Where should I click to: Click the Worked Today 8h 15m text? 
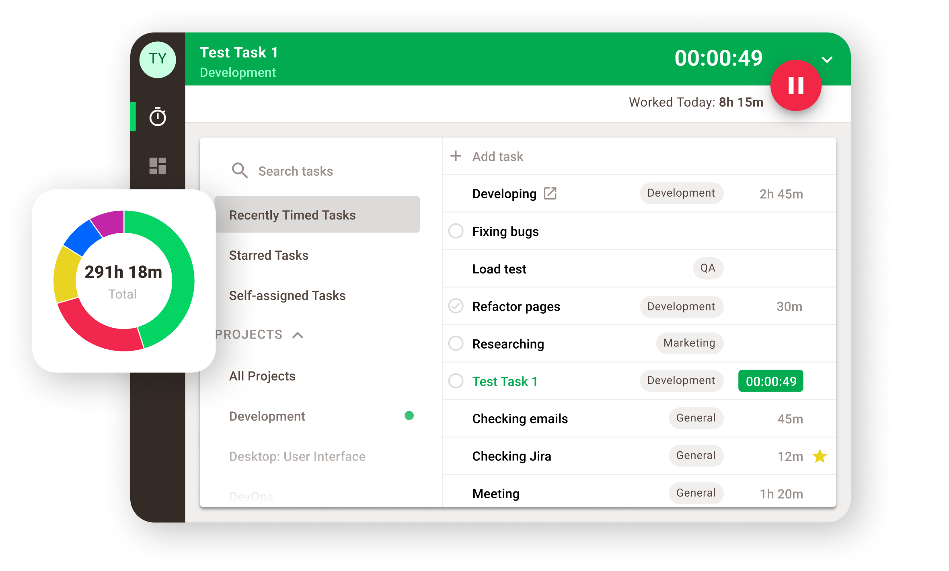pyautogui.click(x=696, y=102)
